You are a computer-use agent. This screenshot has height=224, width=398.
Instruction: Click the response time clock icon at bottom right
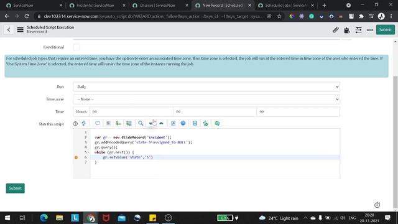click(377, 205)
